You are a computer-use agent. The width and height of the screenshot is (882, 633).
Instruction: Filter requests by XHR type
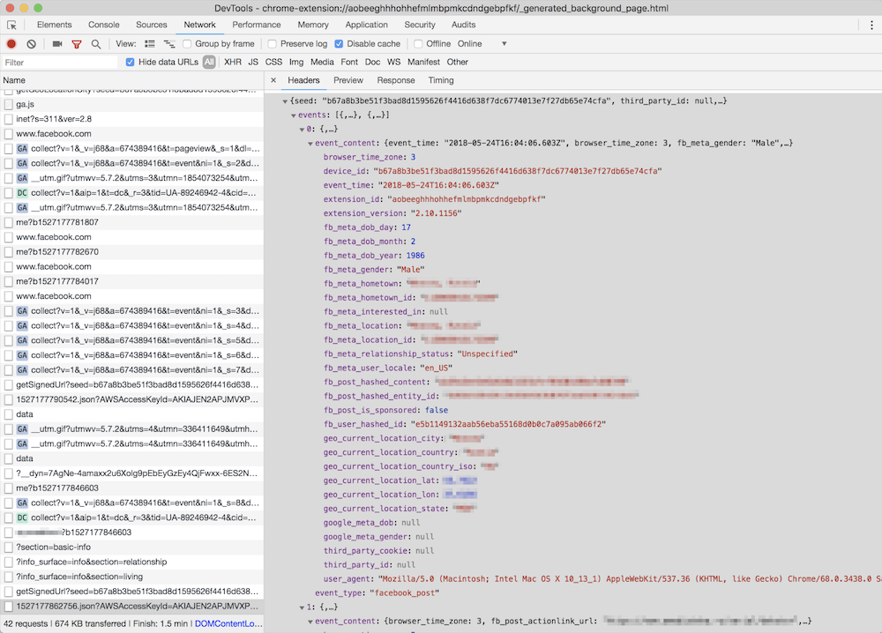click(x=232, y=63)
